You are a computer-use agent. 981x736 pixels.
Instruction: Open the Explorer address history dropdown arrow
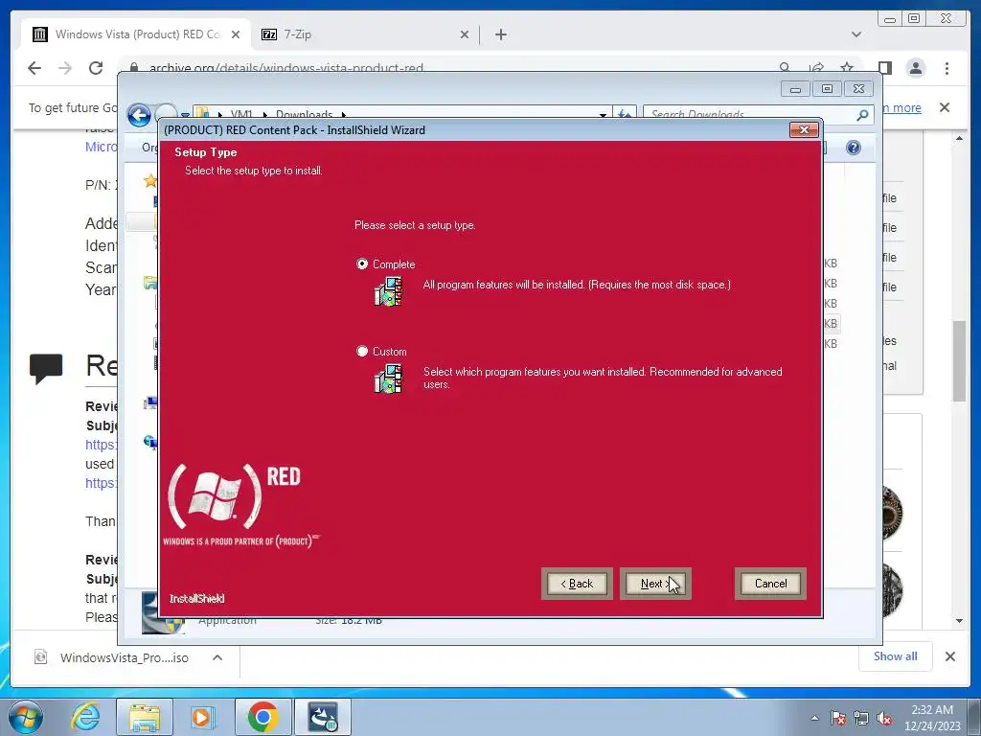pyautogui.click(x=603, y=115)
